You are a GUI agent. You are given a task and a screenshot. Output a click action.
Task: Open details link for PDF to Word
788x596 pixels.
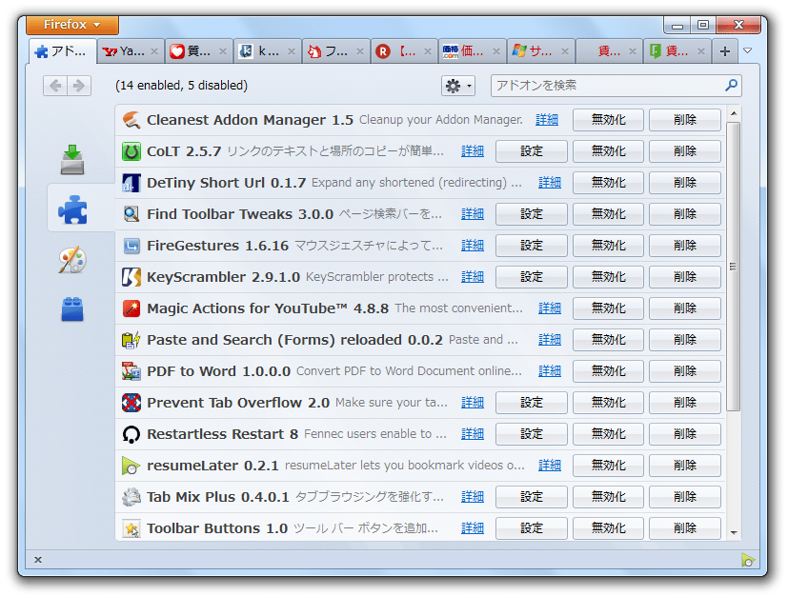pyautogui.click(x=549, y=371)
